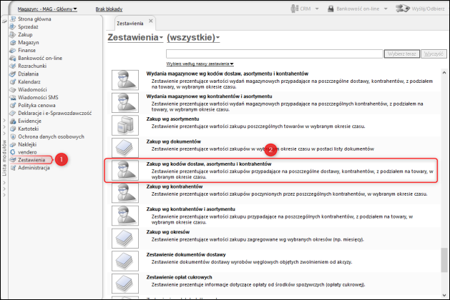Click the Ewidencje module icon
Screen dimensions: 450x300
[x=13, y=121]
